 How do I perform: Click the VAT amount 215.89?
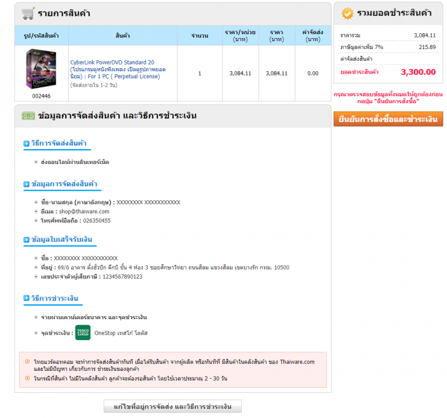click(x=427, y=47)
